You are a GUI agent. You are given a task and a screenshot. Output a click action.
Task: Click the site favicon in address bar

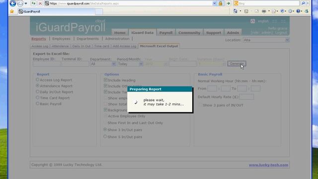47,3
